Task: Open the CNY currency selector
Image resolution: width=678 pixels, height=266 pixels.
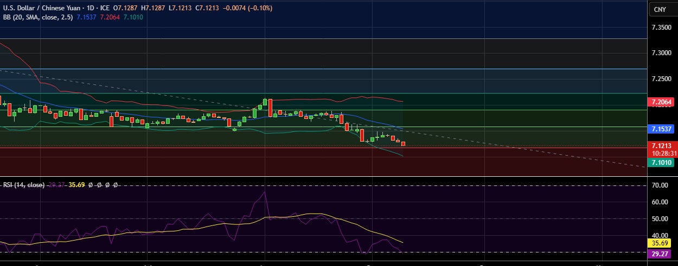Action: click(x=660, y=9)
